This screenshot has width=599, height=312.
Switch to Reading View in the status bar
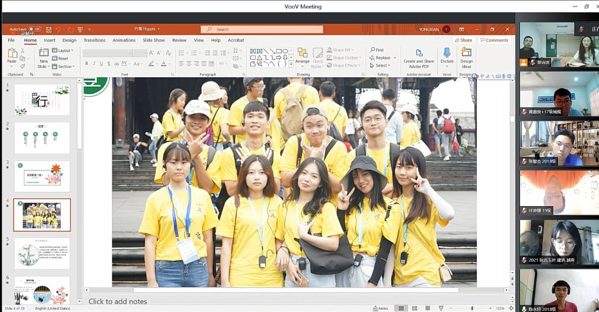[428, 308]
